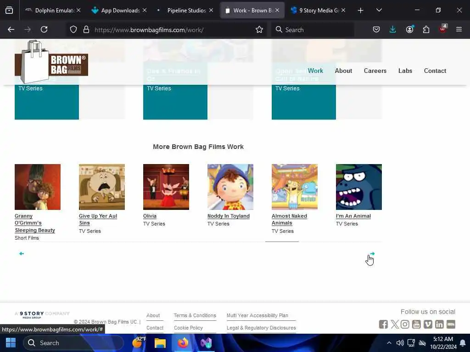List all tabs dropdown arrow
This screenshot has height=352, width=470.
(379, 11)
